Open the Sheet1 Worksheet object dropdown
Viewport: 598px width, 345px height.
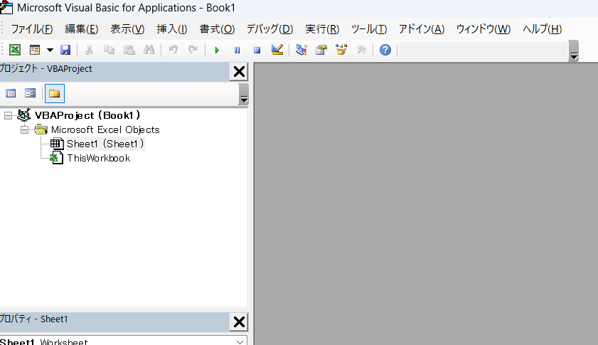point(240,341)
